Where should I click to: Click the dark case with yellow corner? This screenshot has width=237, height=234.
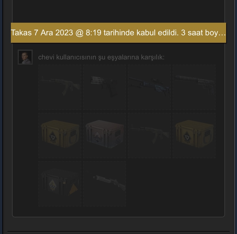tap(60, 184)
